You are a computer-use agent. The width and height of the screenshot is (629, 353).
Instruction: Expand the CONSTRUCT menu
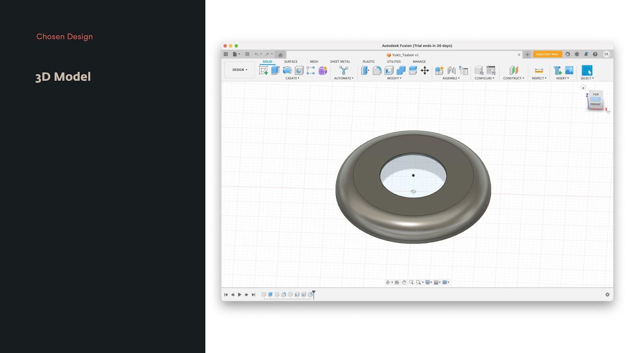pos(514,78)
